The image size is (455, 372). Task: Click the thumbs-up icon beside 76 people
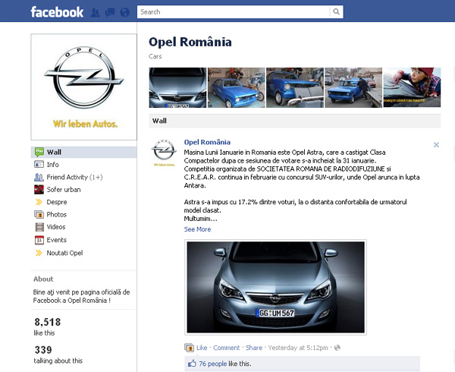(x=192, y=364)
